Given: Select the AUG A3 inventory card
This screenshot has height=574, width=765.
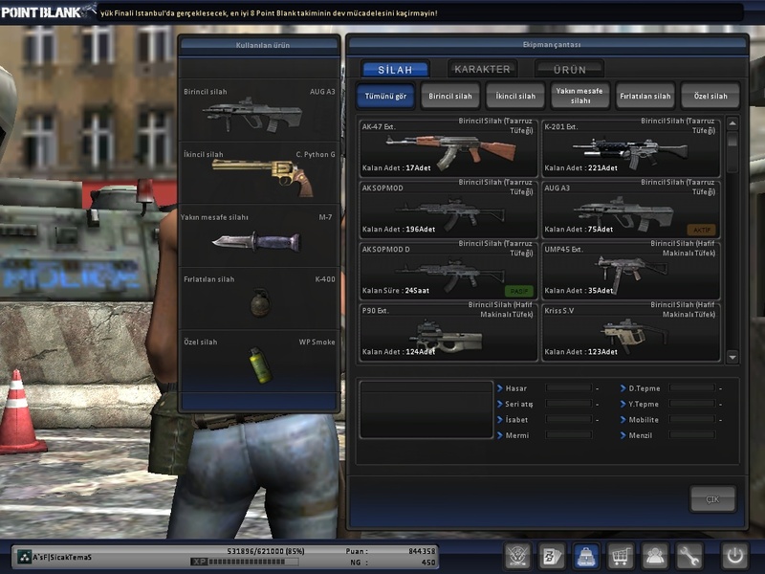Looking at the screenshot, I should 630,209.
